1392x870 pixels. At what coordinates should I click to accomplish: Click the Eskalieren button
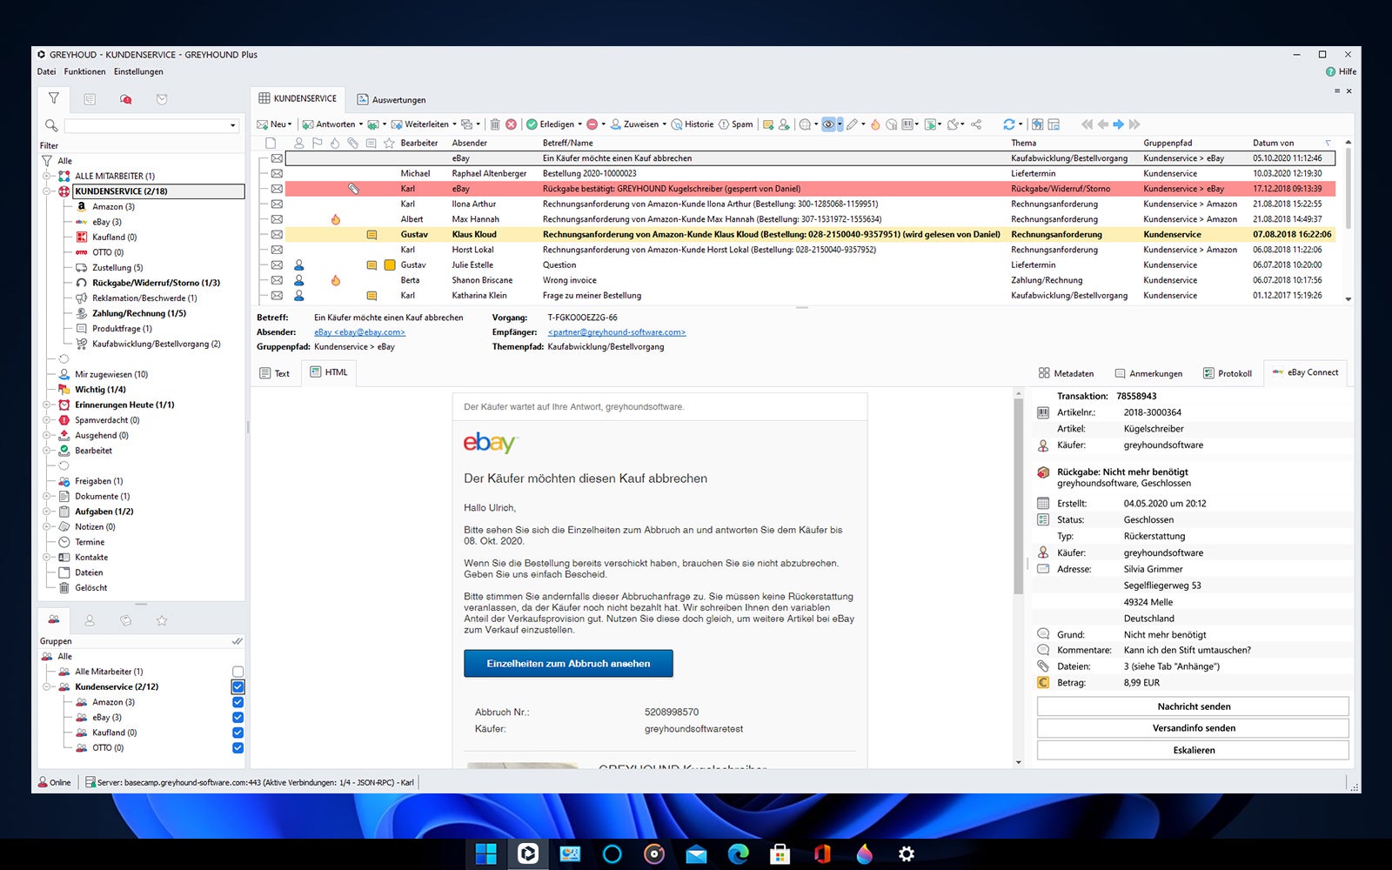(x=1193, y=750)
